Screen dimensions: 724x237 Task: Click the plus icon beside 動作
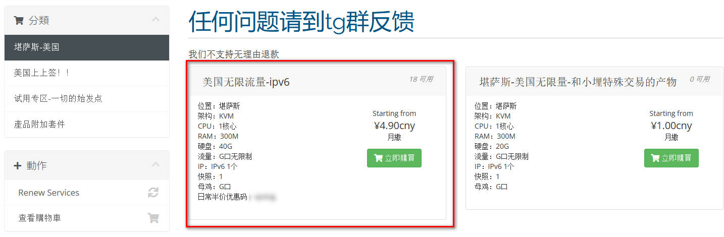[x=18, y=166]
